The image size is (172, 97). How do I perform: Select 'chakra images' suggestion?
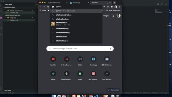pos(76,41)
